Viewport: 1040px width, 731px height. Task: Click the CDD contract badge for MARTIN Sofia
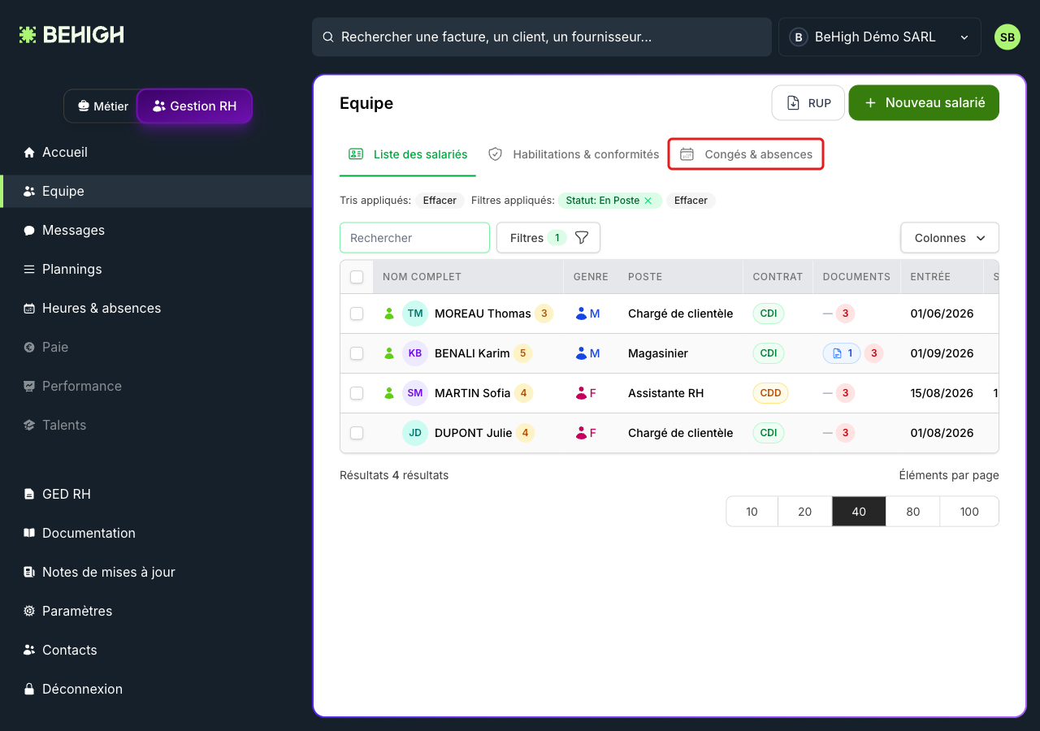(770, 393)
